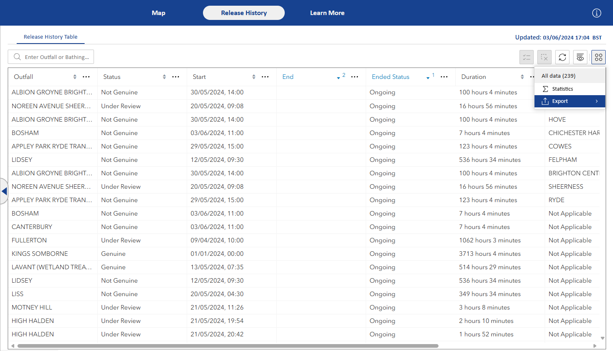Click the Enter Outfall or Bathing search field

tap(57, 57)
